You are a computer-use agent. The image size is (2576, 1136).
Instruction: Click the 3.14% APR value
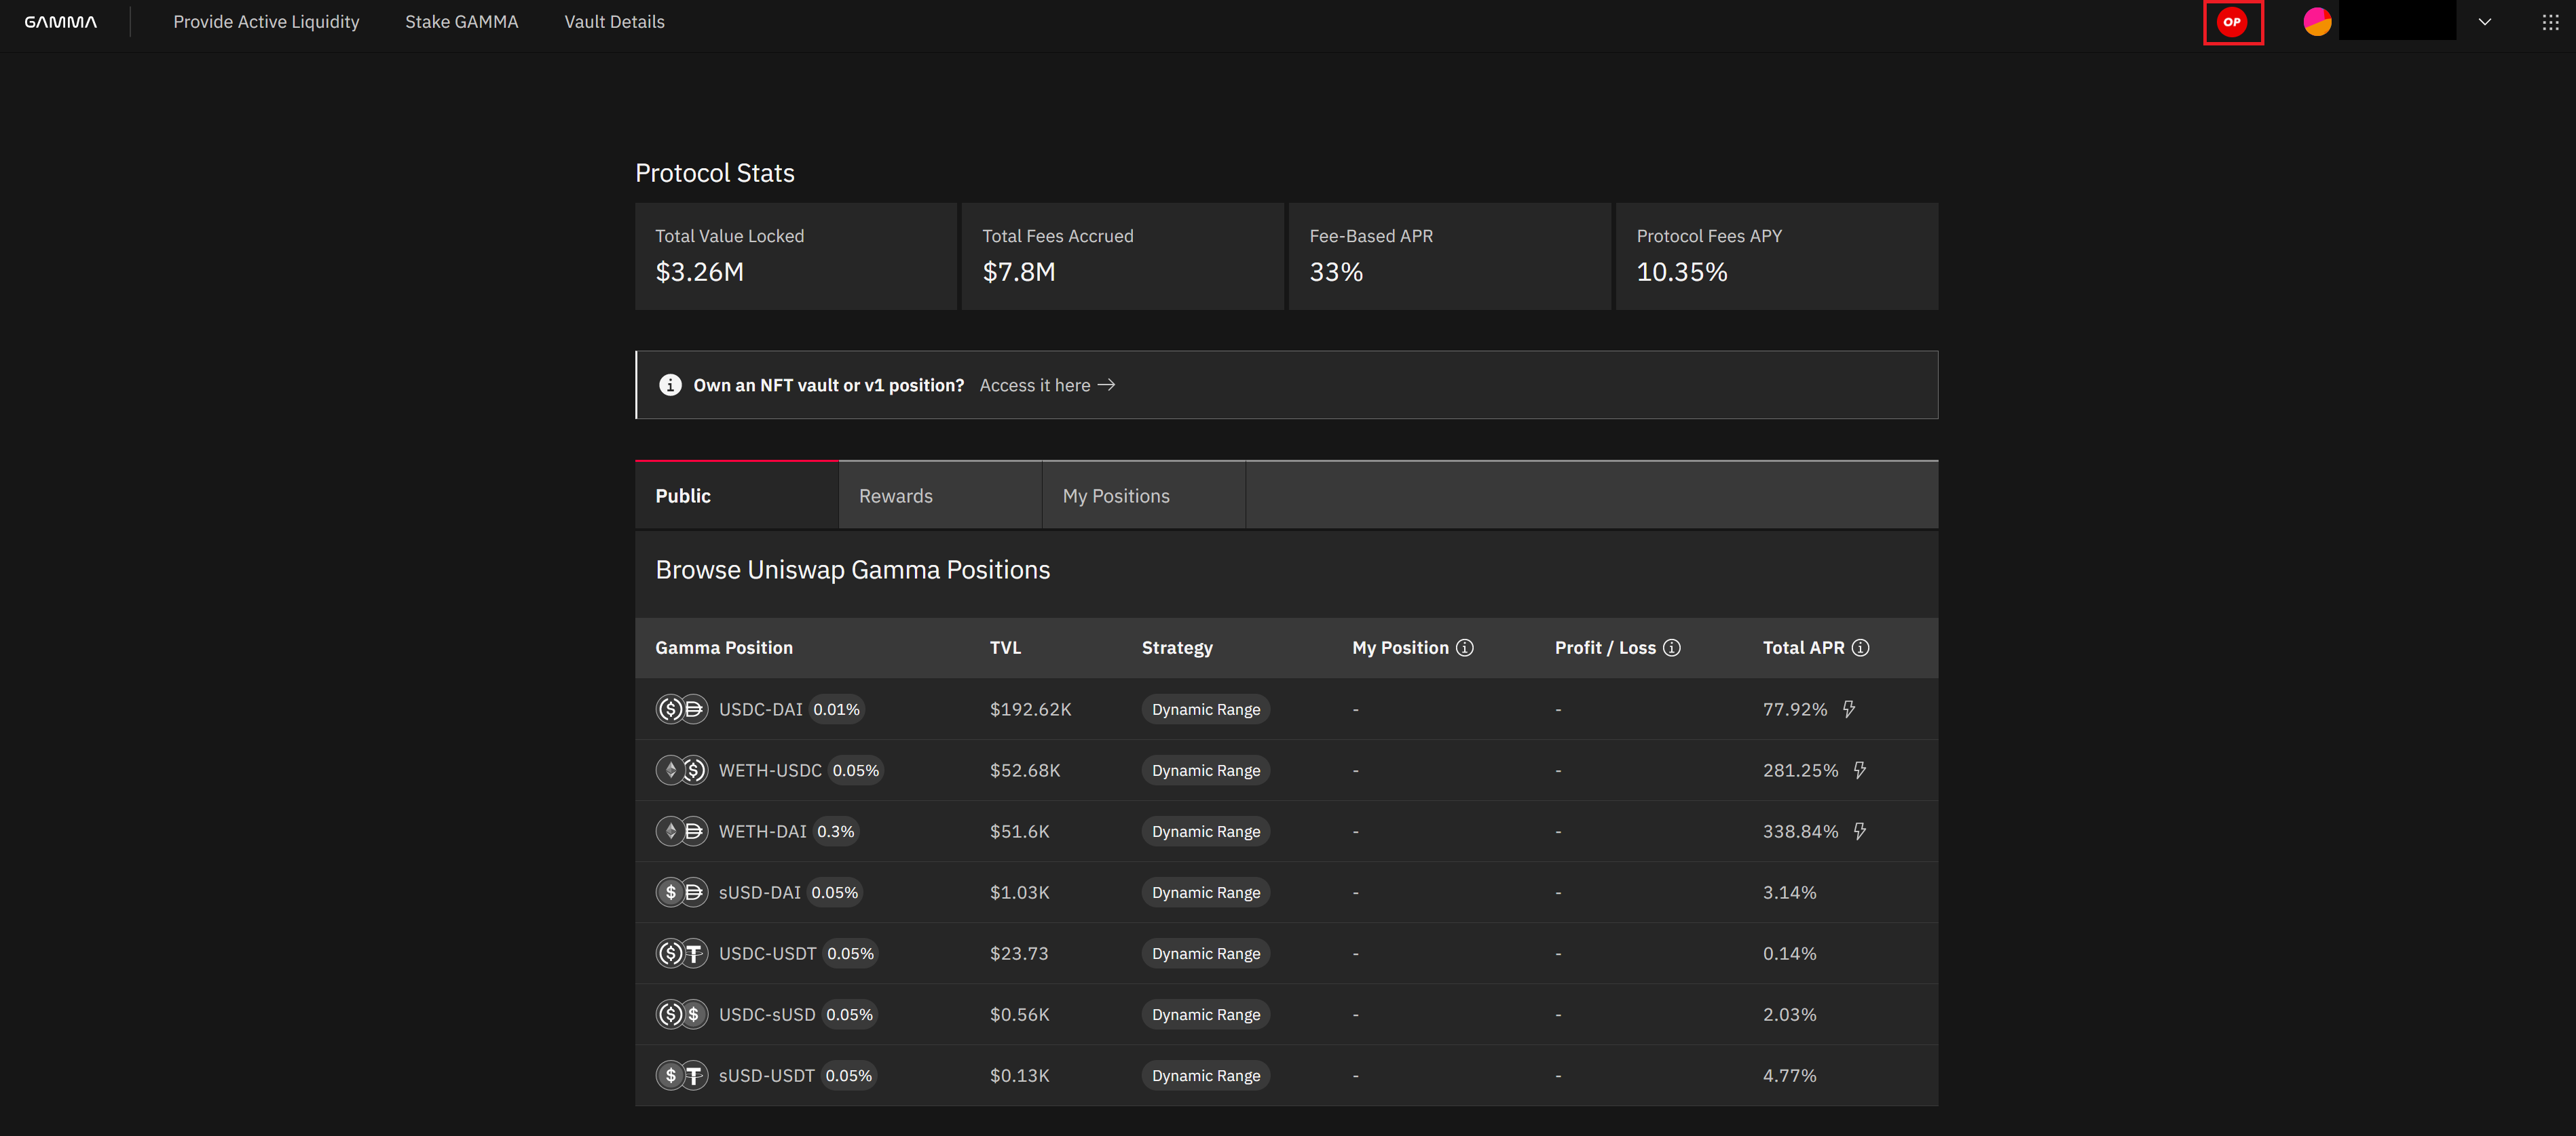click(1789, 893)
